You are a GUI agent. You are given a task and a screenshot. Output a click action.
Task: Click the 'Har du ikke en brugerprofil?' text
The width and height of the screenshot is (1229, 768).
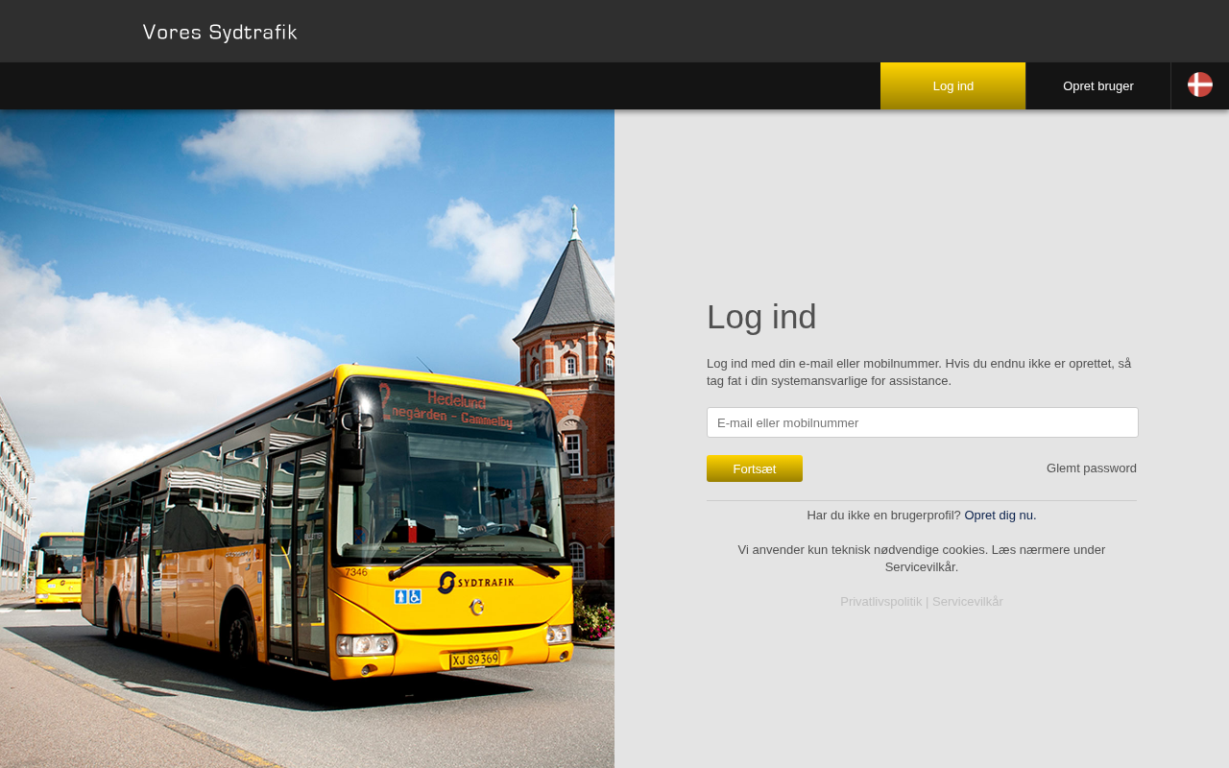pos(884,516)
